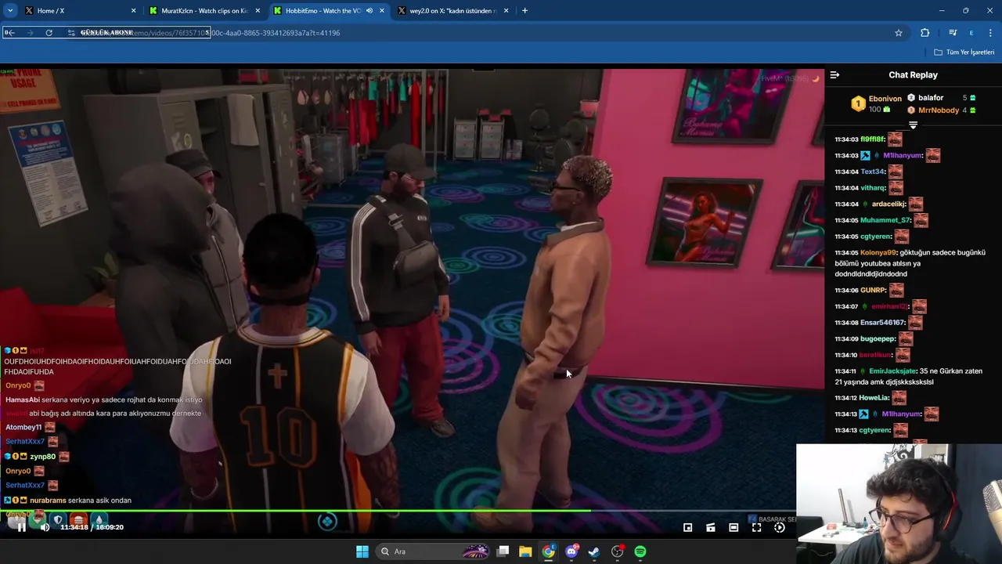Switch to the wey2.0 on X tab

pos(452,11)
